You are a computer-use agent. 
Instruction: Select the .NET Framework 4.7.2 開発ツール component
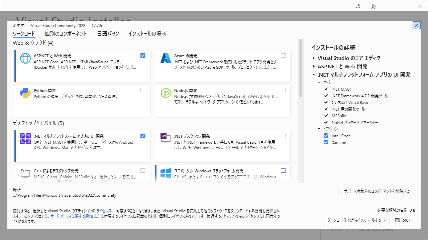pyautogui.click(x=360, y=96)
